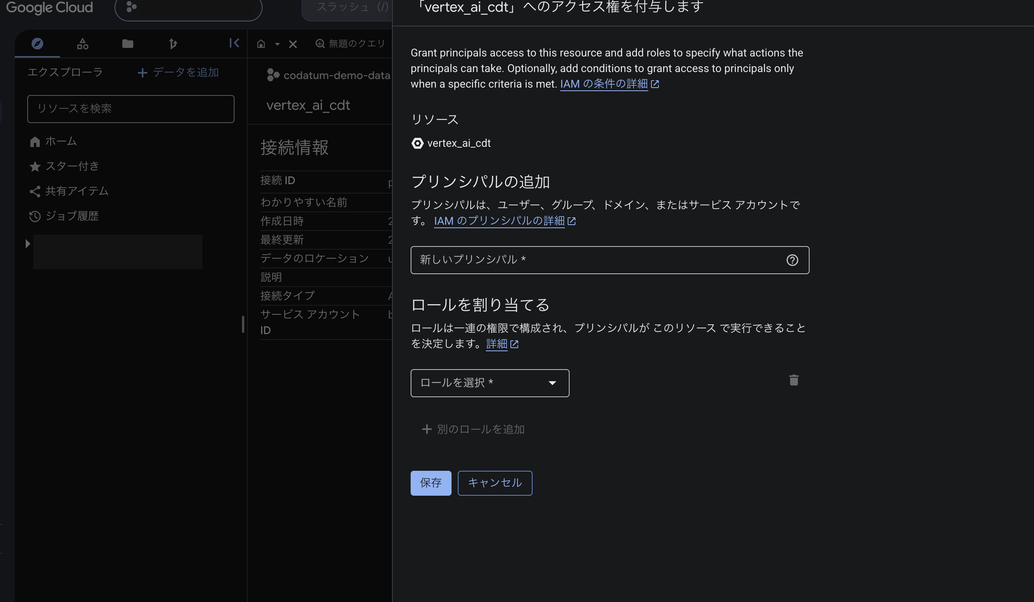The image size is (1034, 602).
Task: Click the home tab icon
Action: pyautogui.click(x=261, y=44)
